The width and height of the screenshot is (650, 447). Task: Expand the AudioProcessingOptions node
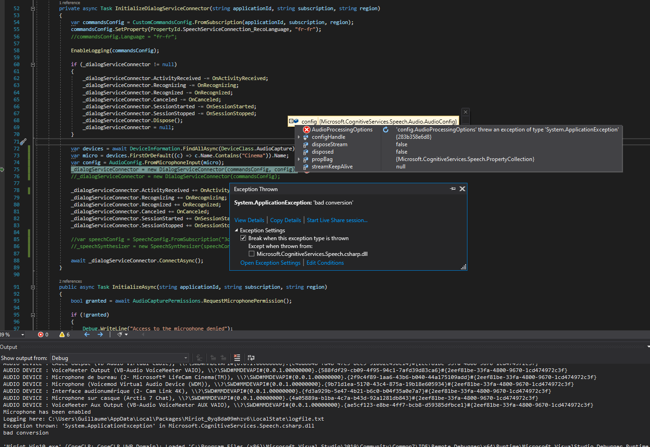(299, 130)
